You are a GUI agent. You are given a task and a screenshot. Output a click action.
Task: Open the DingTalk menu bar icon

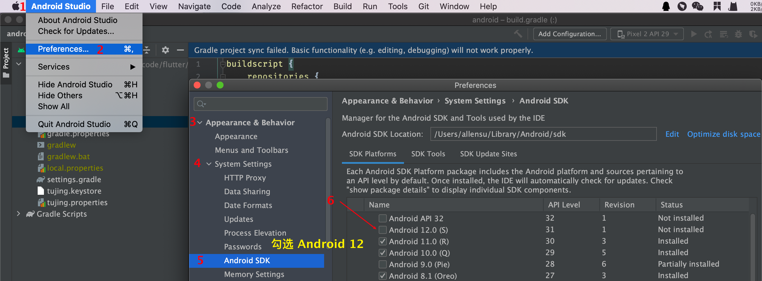click(x=682, y=6)
